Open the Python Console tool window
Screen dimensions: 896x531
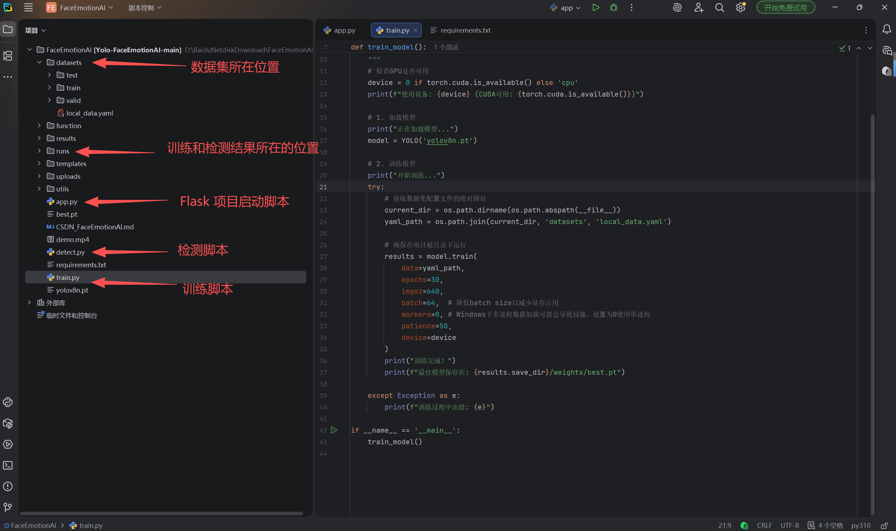click(8, 402)
